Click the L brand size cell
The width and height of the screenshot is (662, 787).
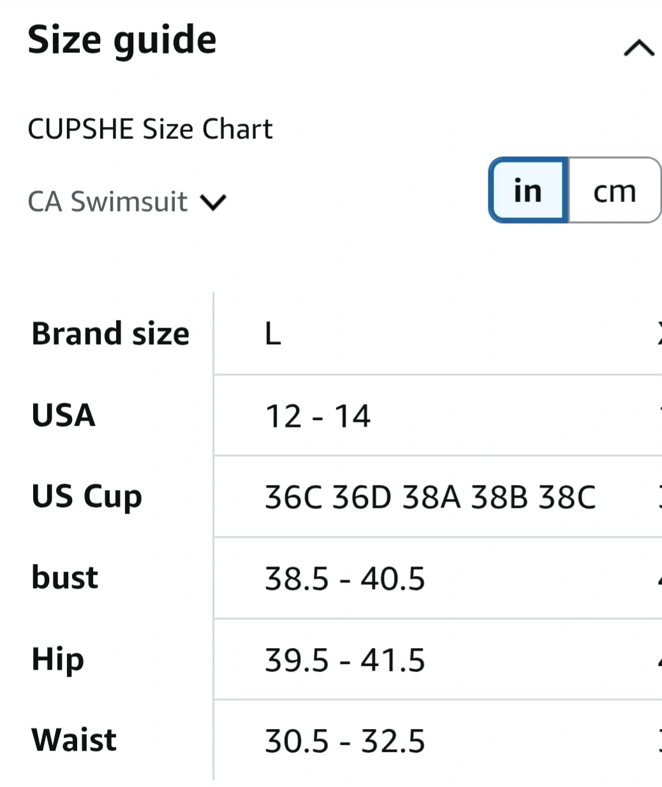click(273, 333)
